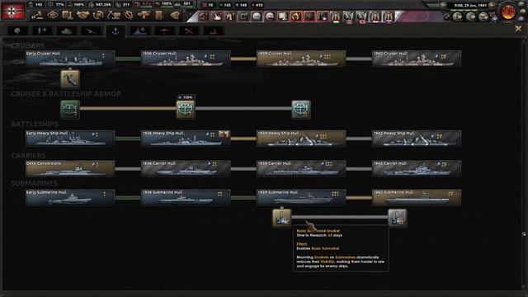Research the Basic Submarine Snorkel icon

click(281, 218)
